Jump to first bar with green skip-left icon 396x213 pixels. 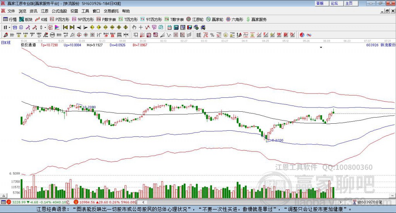tap(65, 27)
